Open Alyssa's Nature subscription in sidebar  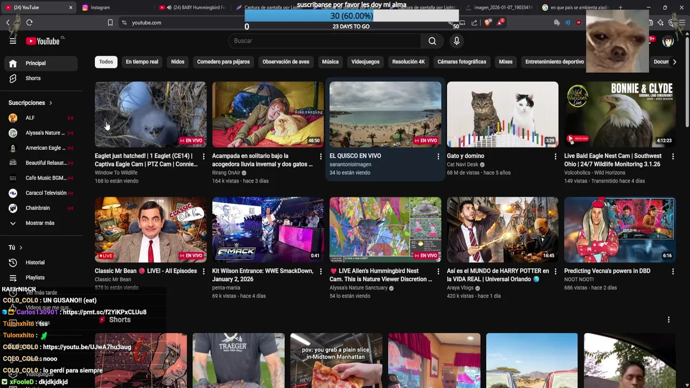click(x=41, y=133)
